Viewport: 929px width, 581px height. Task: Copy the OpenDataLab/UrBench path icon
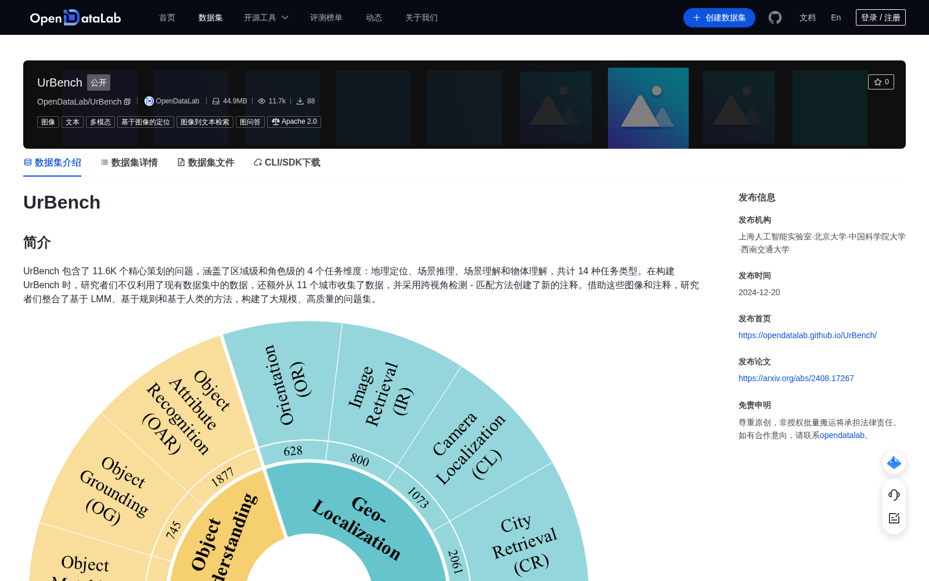(128, 102)
